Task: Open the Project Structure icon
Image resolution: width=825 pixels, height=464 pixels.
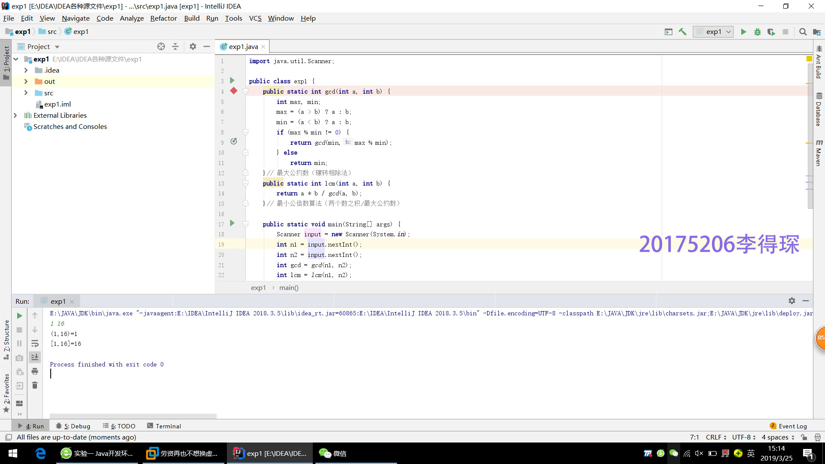Action: [817, 32]
